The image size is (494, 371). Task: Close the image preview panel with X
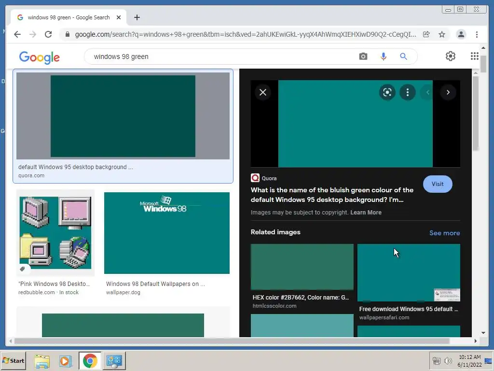click(263, 92)
